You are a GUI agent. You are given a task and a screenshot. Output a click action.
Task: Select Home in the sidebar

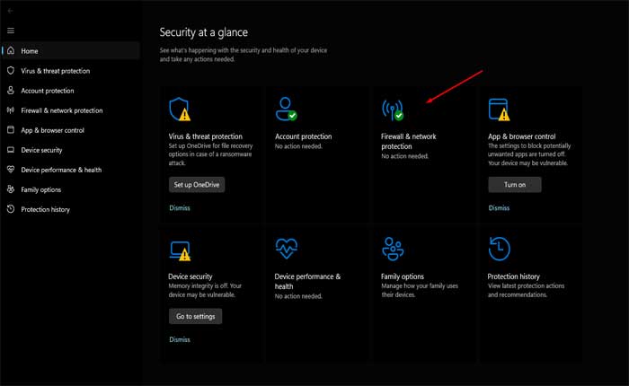coord(30,51)
